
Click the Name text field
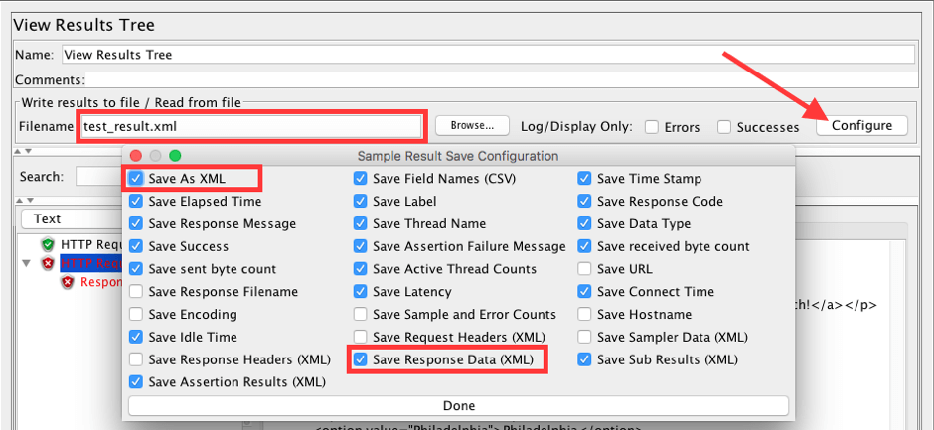[x=487, y=55]
